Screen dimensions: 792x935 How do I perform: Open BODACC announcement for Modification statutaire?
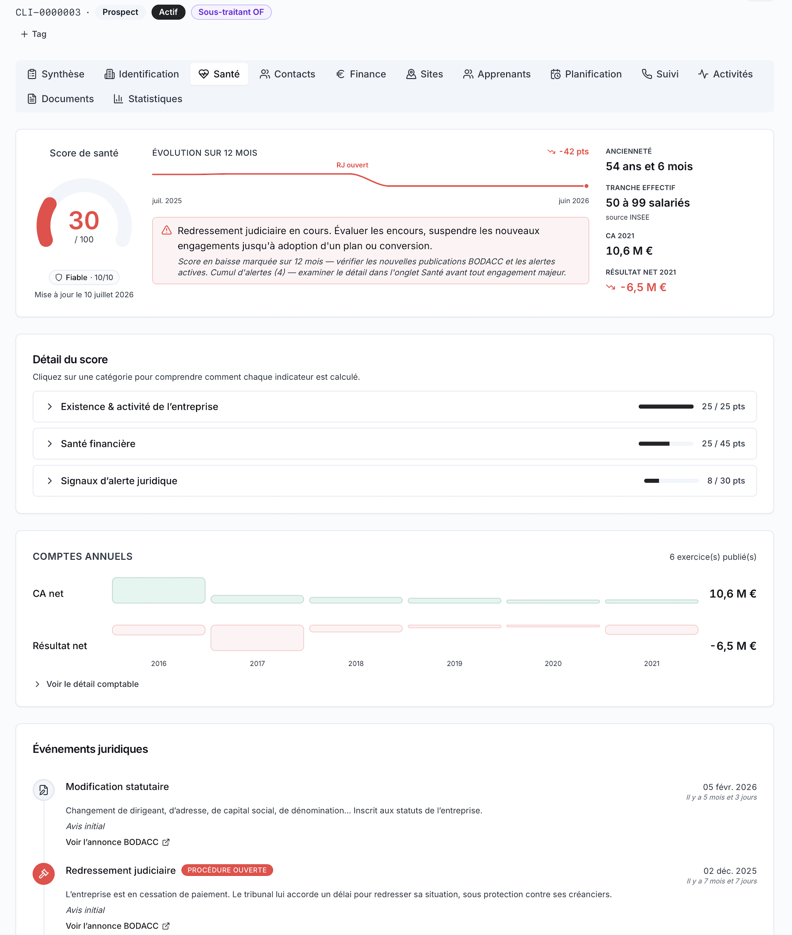pyautogui.click(x=118, y=842)
